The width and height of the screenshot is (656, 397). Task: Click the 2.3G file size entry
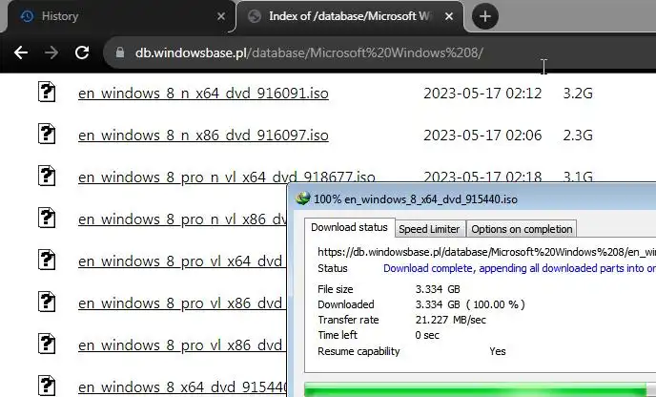coord(578,135)
